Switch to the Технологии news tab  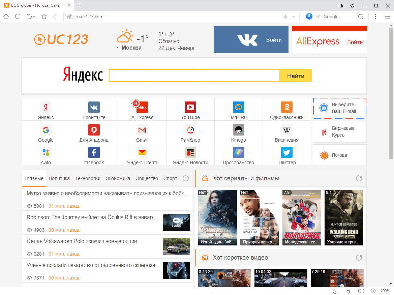pos(88,178)
